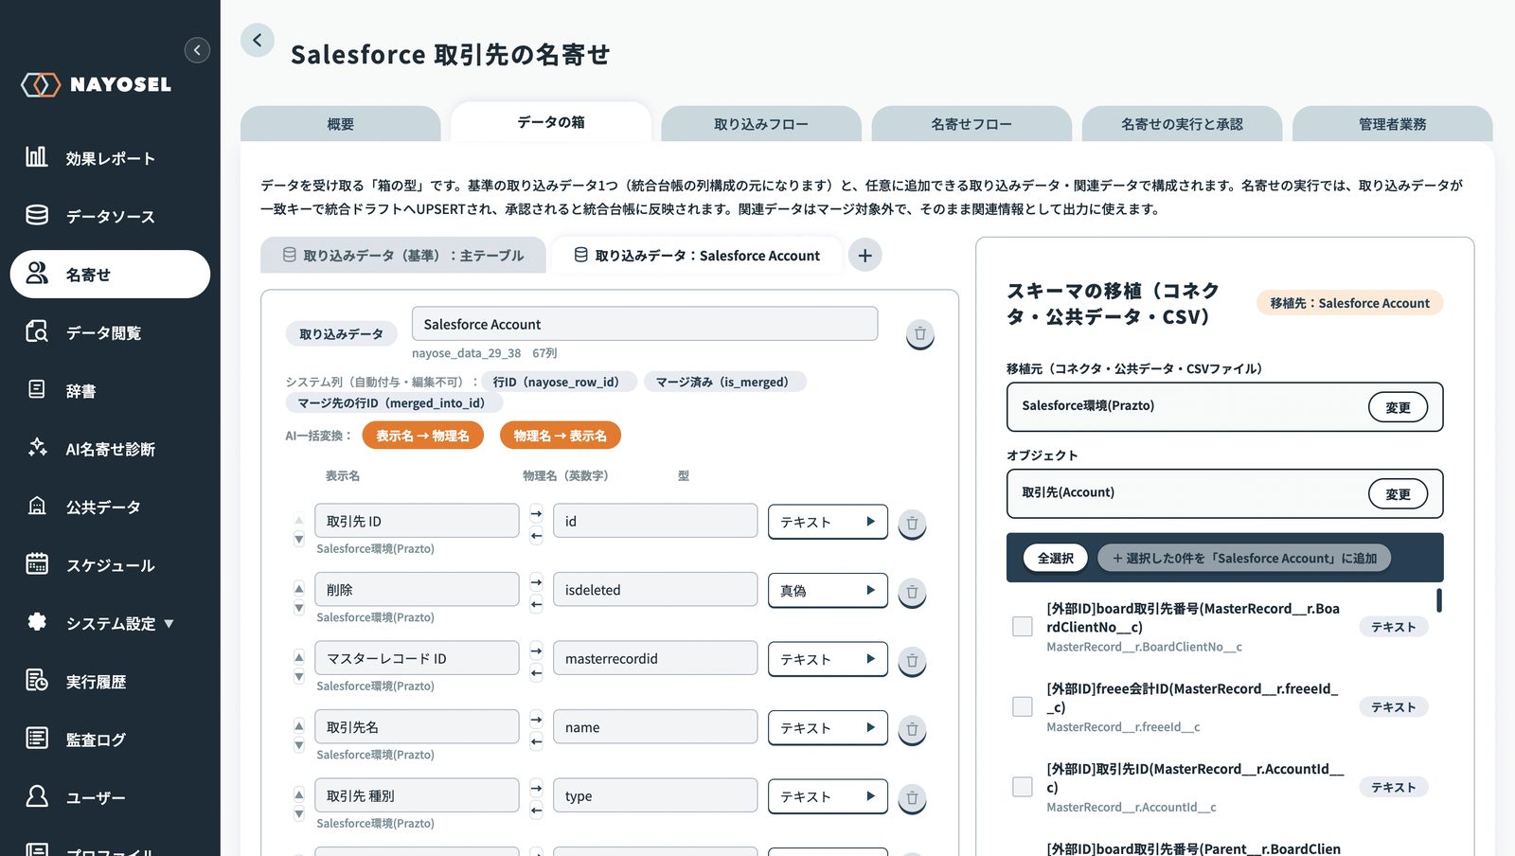
Task: Open type dropdown for type field
Action: (x=828, y=796)
